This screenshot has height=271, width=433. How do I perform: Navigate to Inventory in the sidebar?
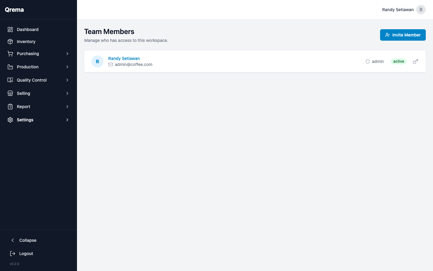point(26,41)
